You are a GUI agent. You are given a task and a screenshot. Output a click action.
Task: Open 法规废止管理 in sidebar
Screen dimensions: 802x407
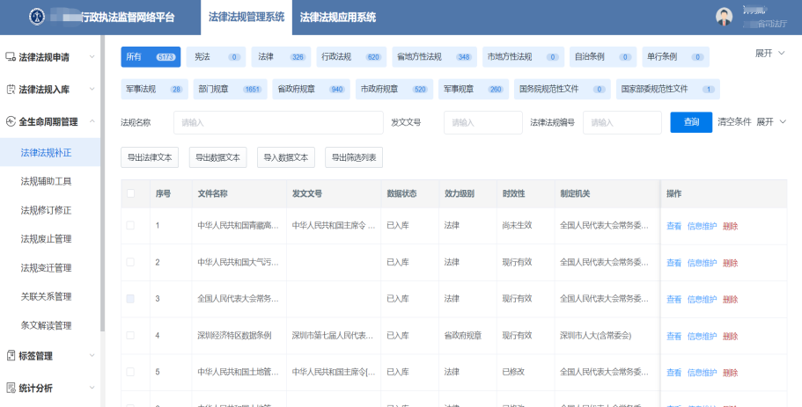click(x=46, y=239)
